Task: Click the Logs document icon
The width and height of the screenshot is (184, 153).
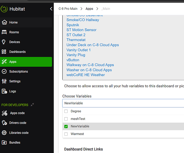Action: coord(4,91)
